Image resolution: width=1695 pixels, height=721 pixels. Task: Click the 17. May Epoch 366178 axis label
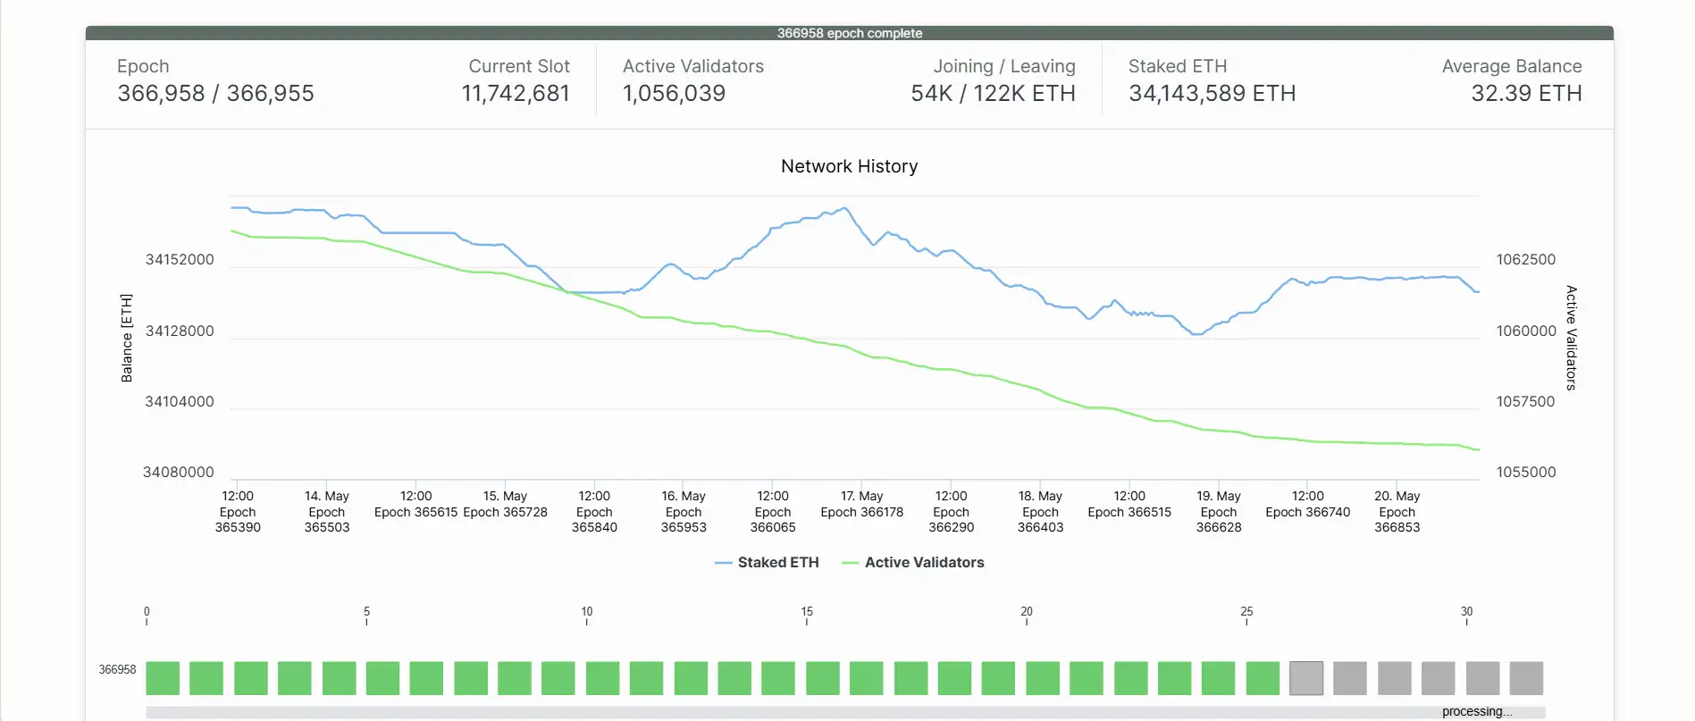[862, 504]
